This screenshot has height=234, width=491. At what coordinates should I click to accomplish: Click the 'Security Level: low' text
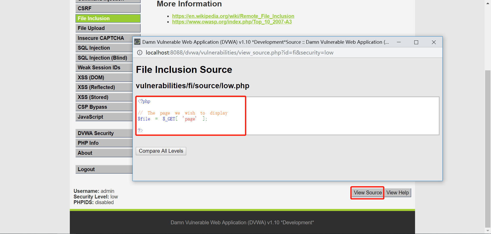pyautogui.click(x=96, y=197)
